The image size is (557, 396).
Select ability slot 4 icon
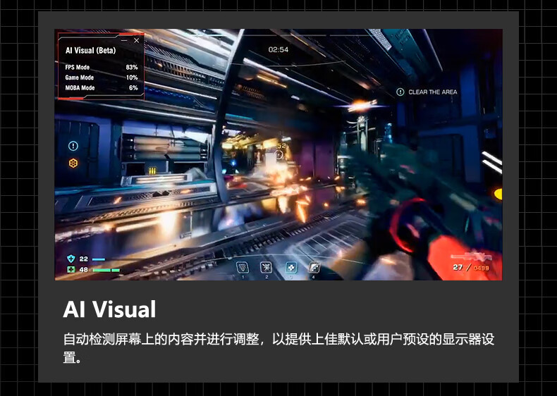point(314,268)
